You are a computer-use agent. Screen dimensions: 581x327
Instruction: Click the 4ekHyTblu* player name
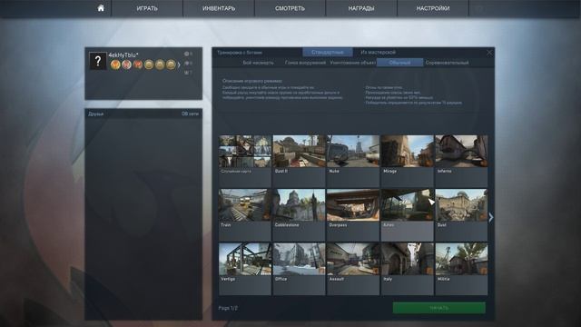[x=123, y=54]
